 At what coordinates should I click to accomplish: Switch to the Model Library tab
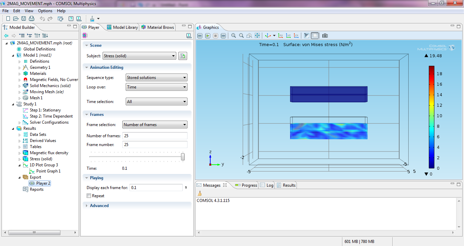[122, 27]
